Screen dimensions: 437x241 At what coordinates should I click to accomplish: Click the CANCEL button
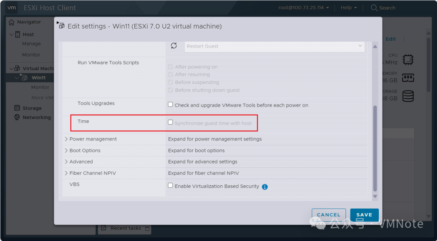tap(329, 215)
